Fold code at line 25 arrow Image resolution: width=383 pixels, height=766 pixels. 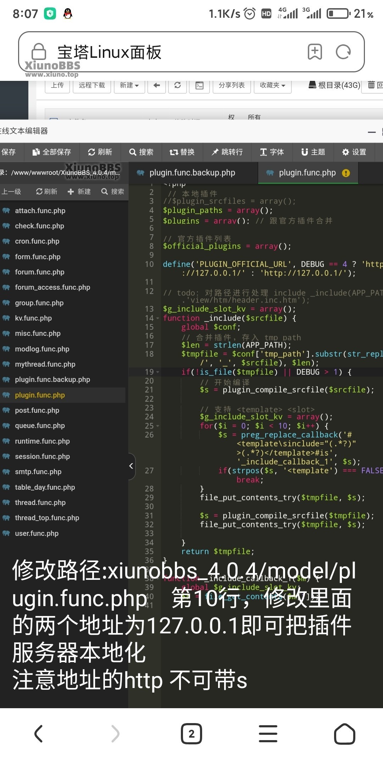tap(158, 426)
